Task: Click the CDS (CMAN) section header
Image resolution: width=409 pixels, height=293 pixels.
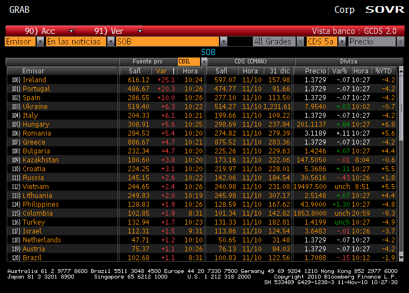Action: [251, 62]
